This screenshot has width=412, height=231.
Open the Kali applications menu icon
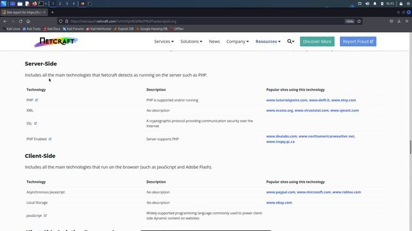pos(3,4)
